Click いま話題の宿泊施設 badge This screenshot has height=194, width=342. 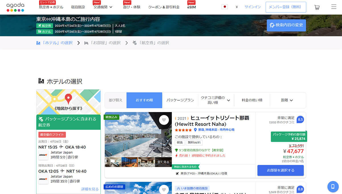pyautogui.click(x=192, y=189)
